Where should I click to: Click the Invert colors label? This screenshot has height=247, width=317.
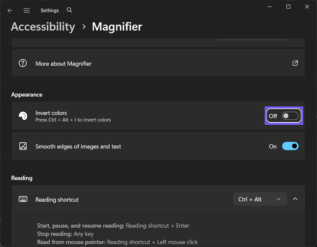(x=51, y=113)
